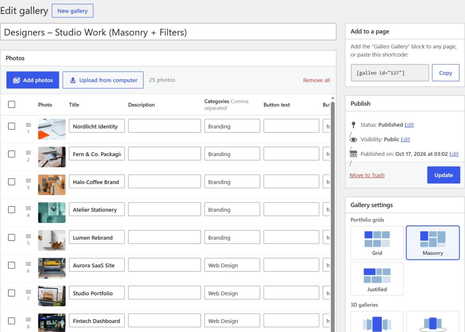Screen dimensions: 465x332
Task: Check the Fern & Co. Packaging row checkbox
Action: (11, 154)
